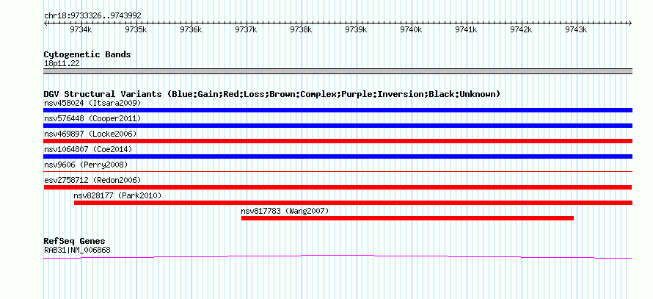Select the red bar under esv2758712
Viewport: 653px width, 299px height.
click(x=338, y=187)
